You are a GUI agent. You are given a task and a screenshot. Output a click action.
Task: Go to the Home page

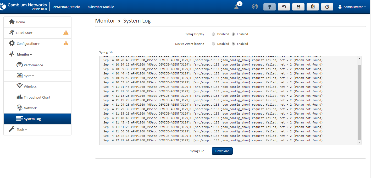pos(20,22)
